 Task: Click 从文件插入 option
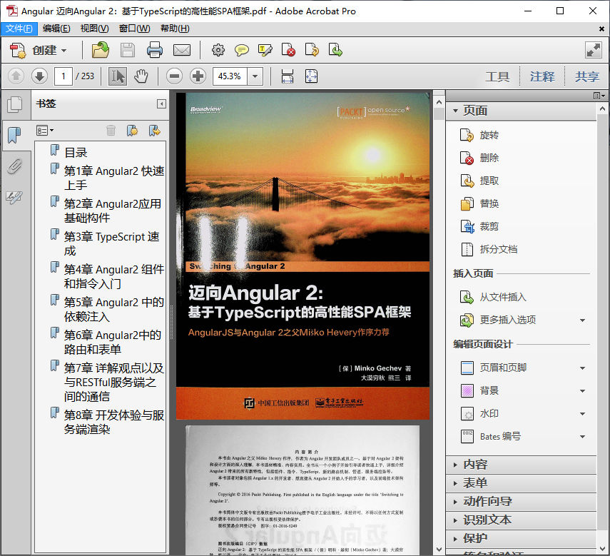click(493, 297)
